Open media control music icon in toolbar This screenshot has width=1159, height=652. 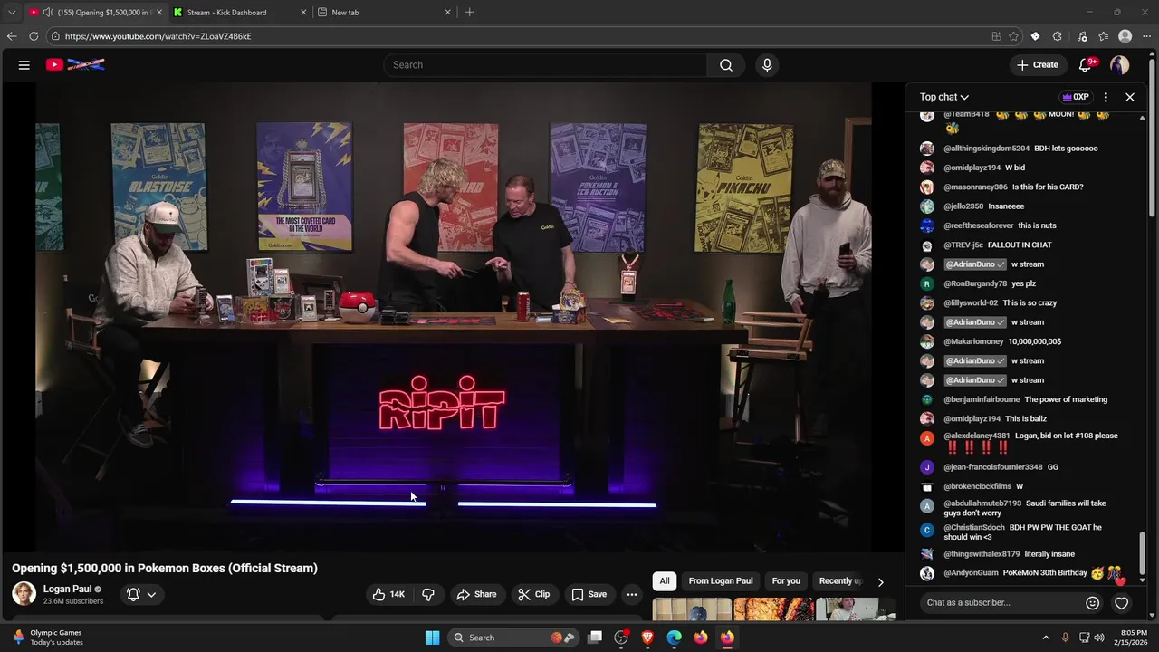point(1082,36)
